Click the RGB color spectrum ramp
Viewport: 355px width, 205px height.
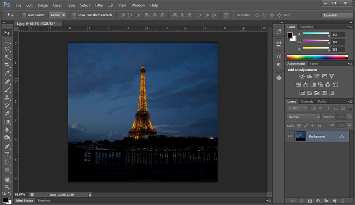[x=316, y=57]
